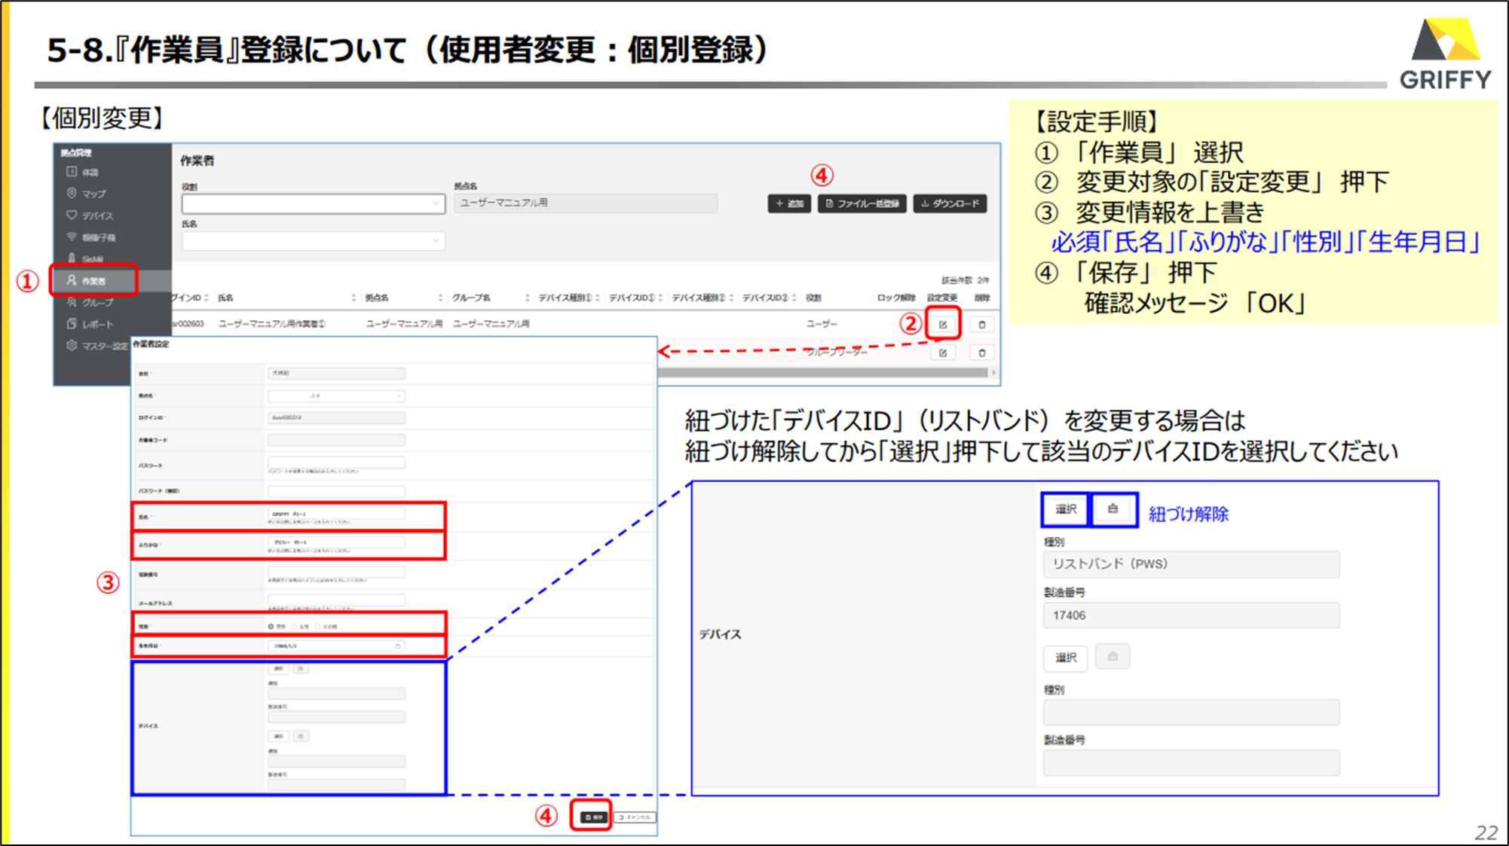Click the 追加 add button
The width and height of the screenshot is (1509, 846).
[788, 203]
